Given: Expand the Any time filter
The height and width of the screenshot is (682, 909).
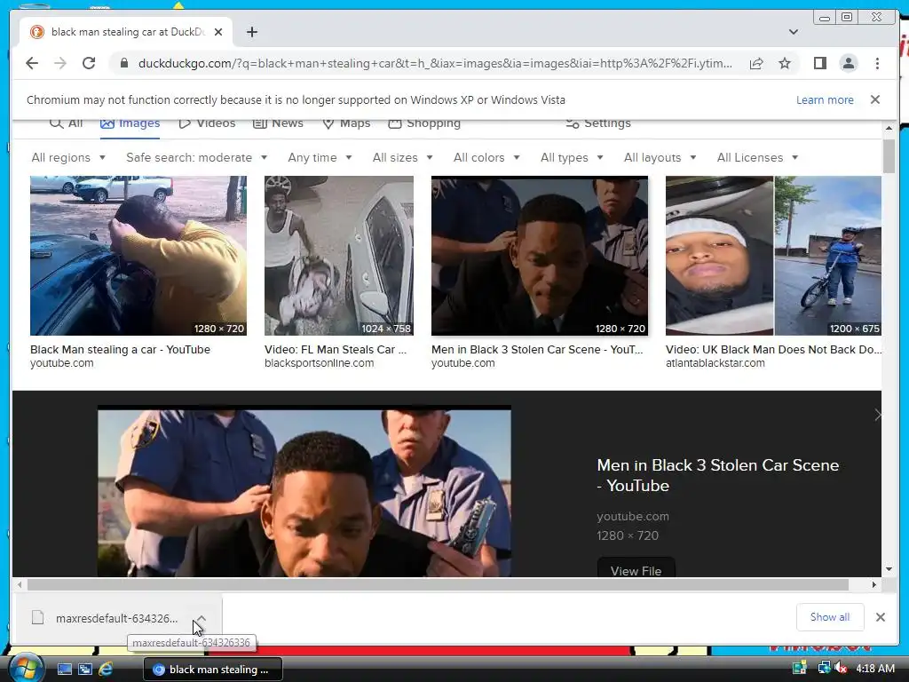Looking at the screenshot, I should [x=320, y=157].
